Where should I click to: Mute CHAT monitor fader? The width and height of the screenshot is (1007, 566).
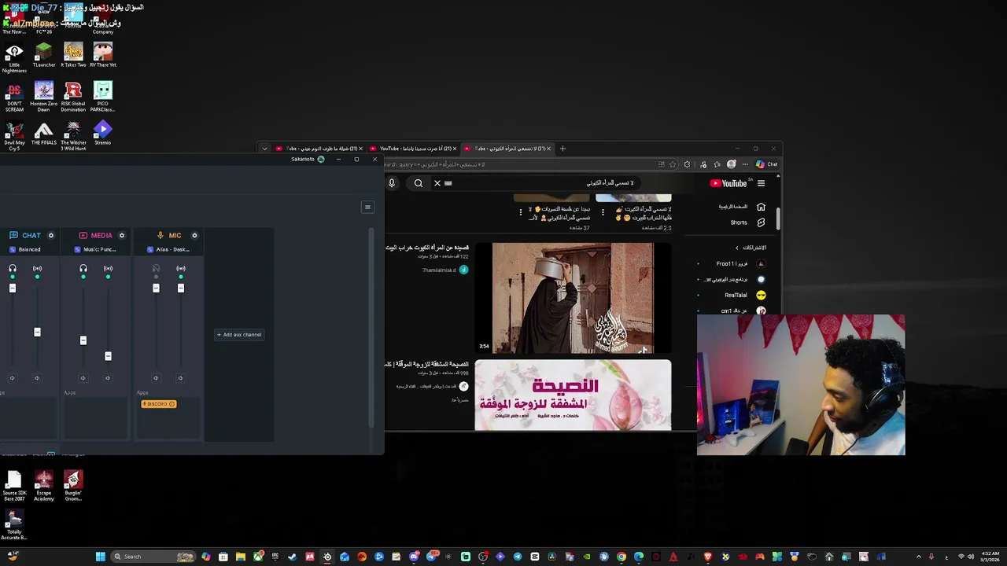point(12,378)
